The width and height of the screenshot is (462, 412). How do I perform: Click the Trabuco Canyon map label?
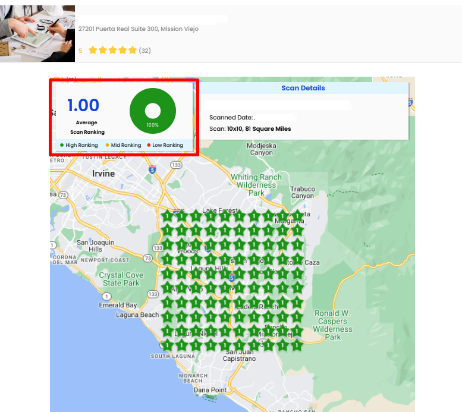(x=303, y=192)
